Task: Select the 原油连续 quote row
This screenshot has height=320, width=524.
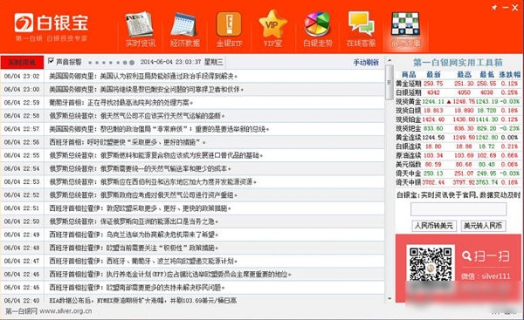Action: coord(458,155)
